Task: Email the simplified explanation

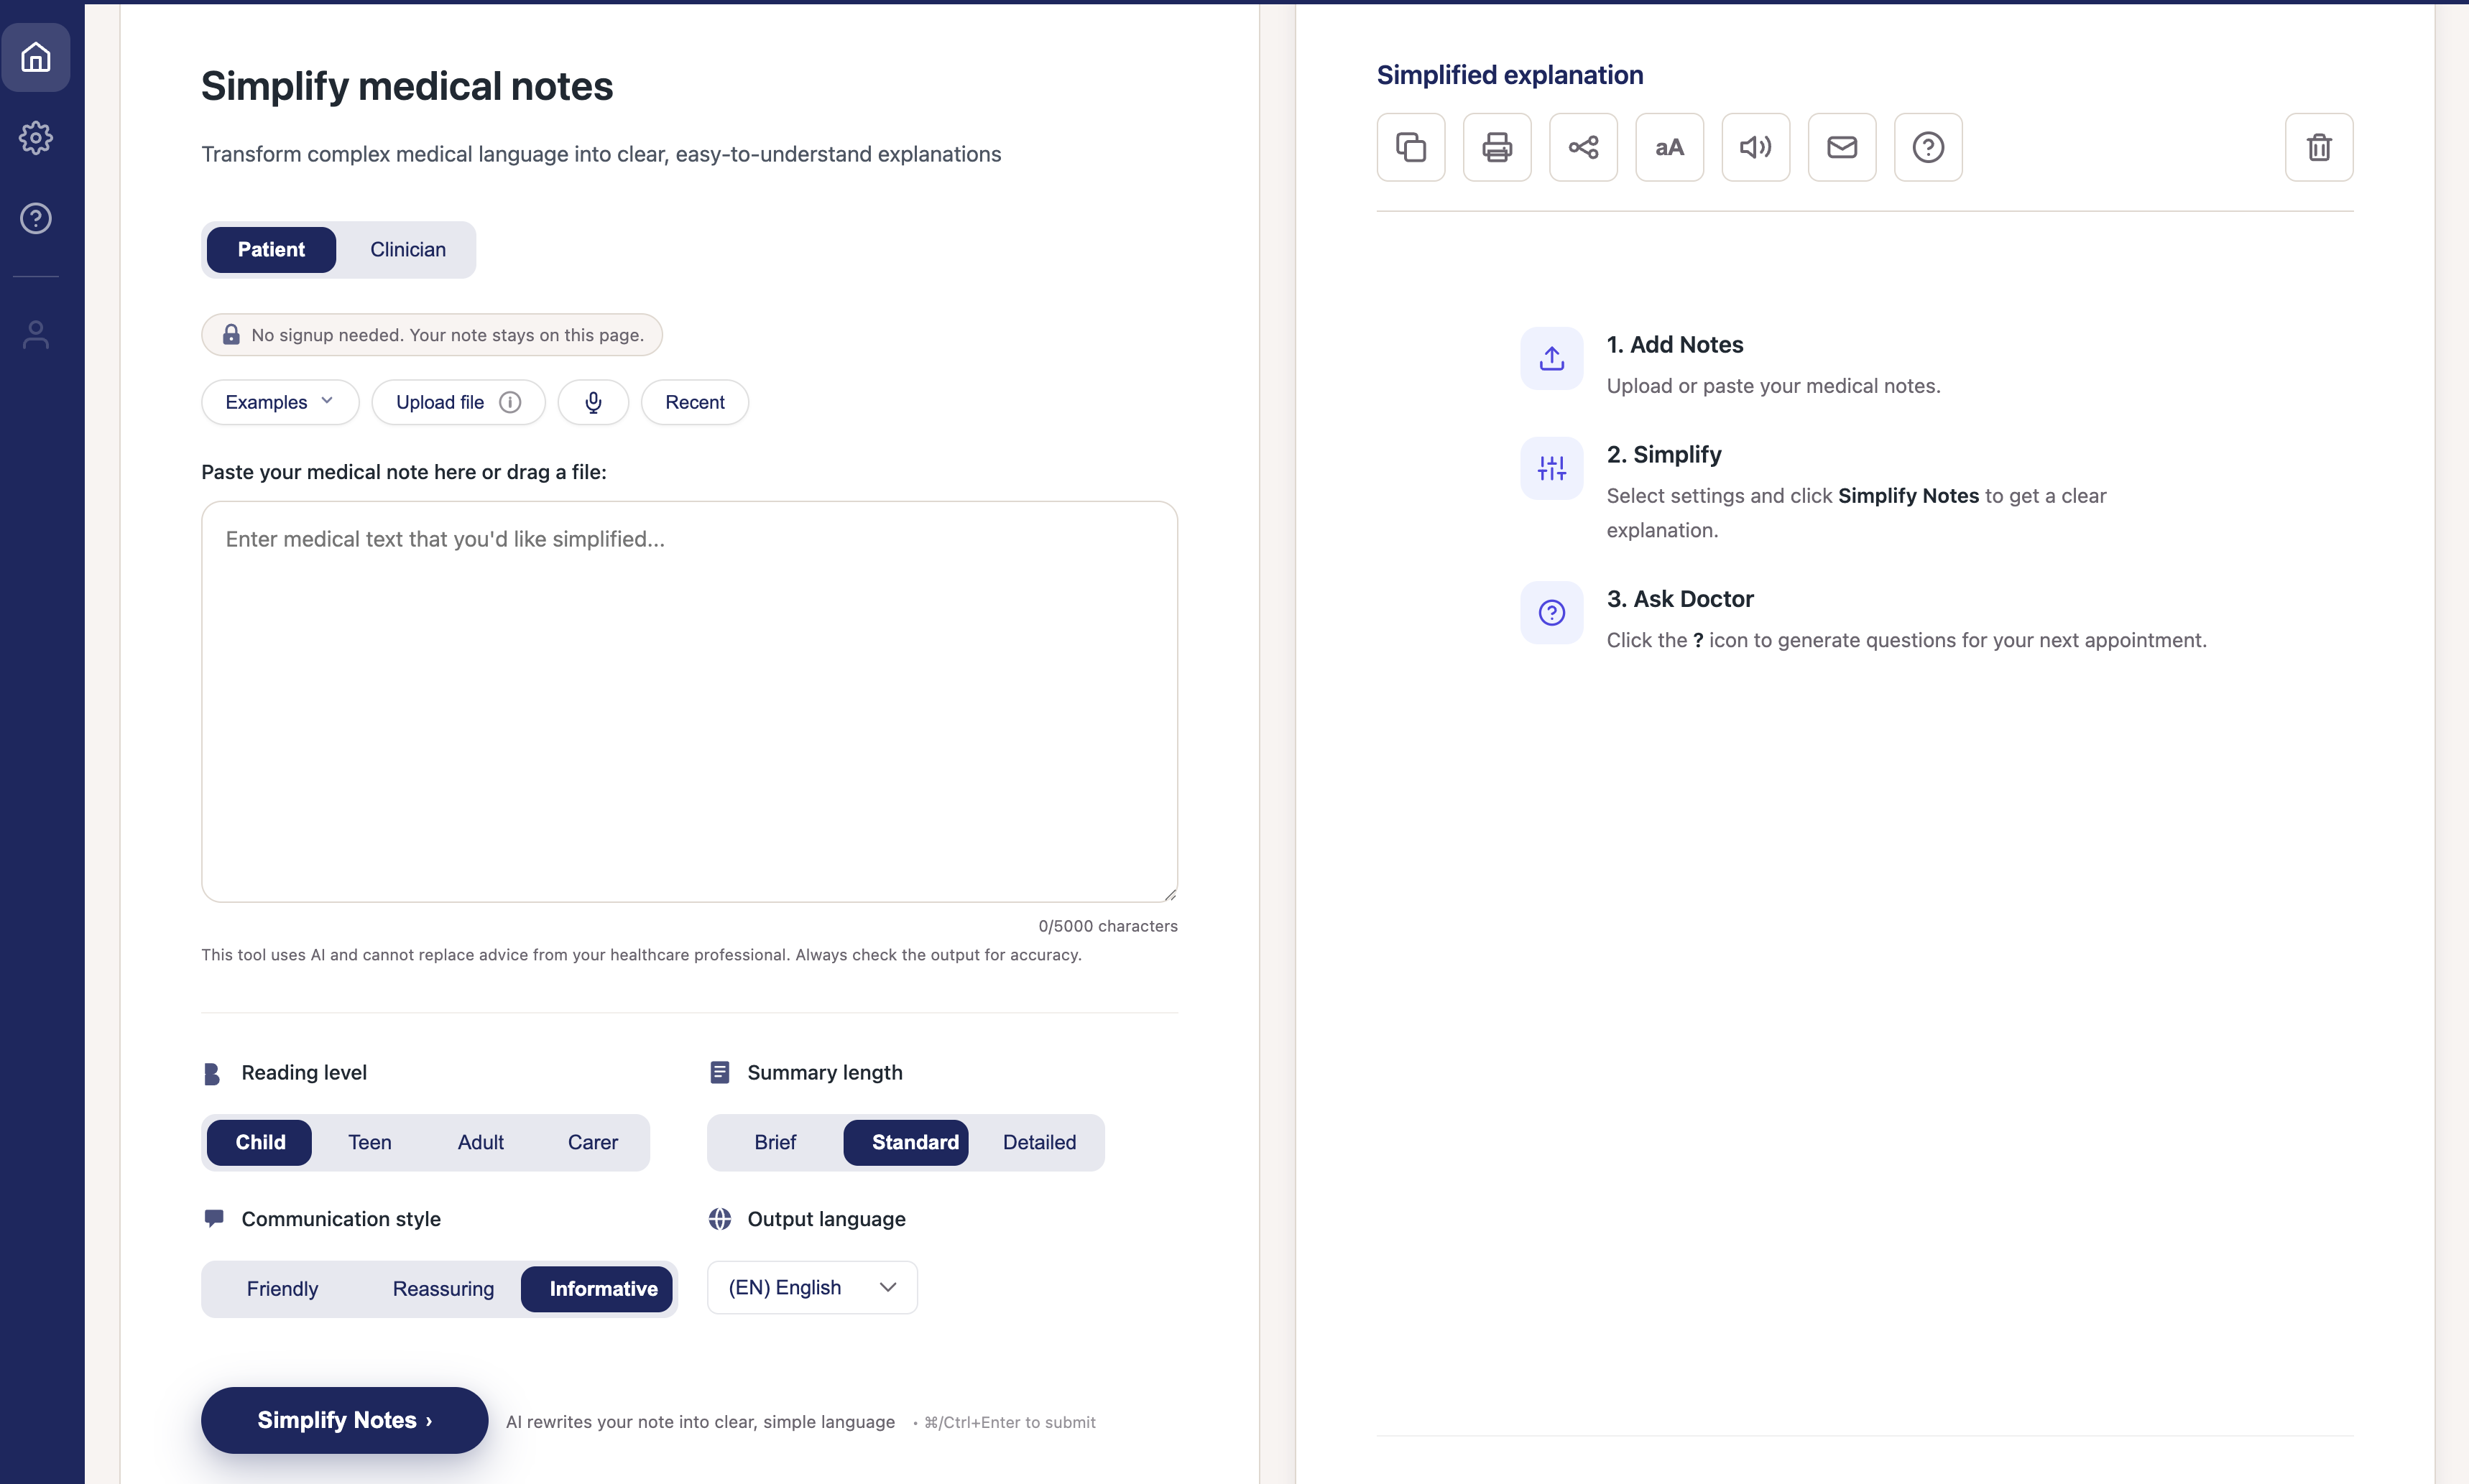Action: click(x=1841, y=147)
